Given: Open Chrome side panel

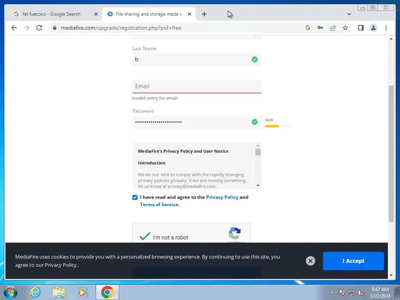Looking at the screenshot, I should coord(361,28).
